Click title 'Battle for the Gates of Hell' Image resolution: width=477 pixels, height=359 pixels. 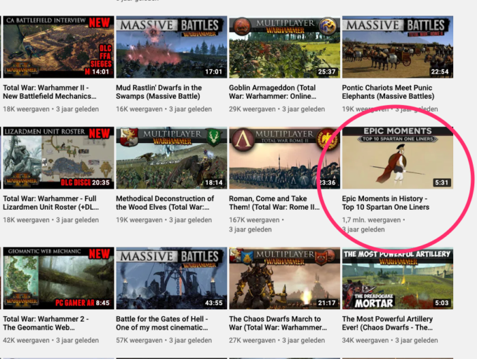(162, 323)
